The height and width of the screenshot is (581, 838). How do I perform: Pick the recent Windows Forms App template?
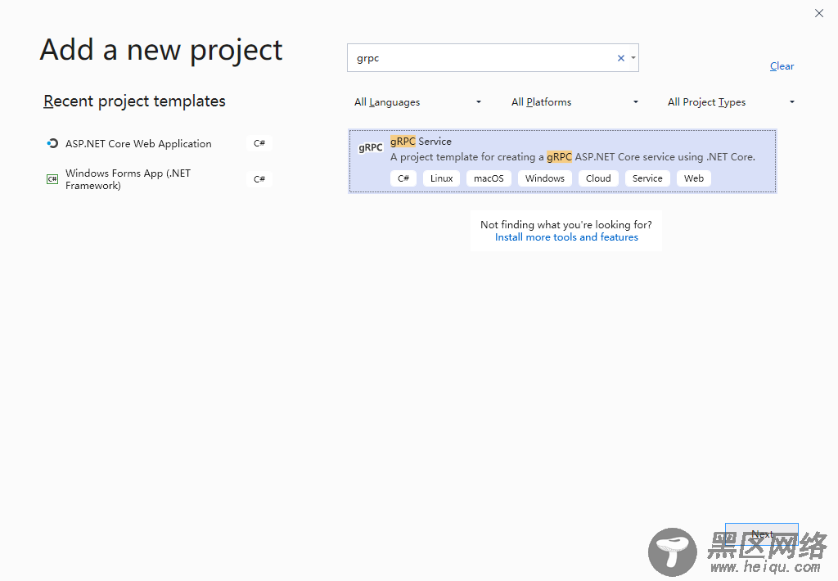coord(128,179)
